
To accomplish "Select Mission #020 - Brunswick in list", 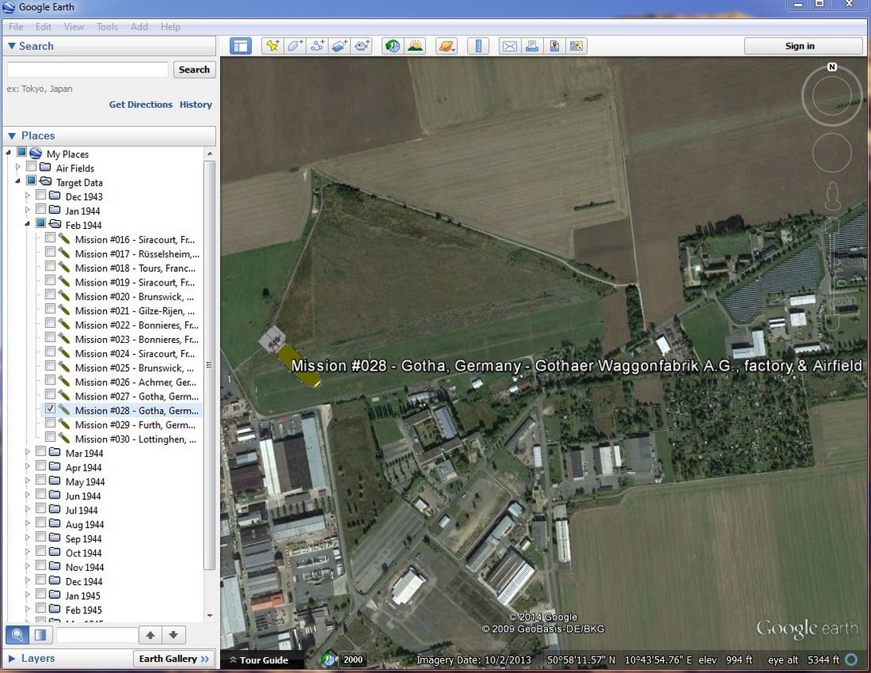I will (x=135, y=297).
